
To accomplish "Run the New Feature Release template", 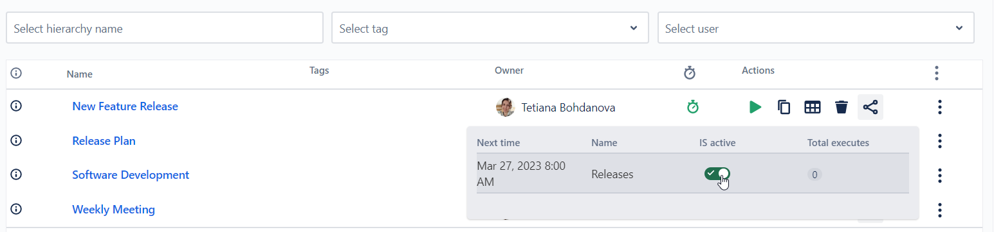I will pos(755,107).
